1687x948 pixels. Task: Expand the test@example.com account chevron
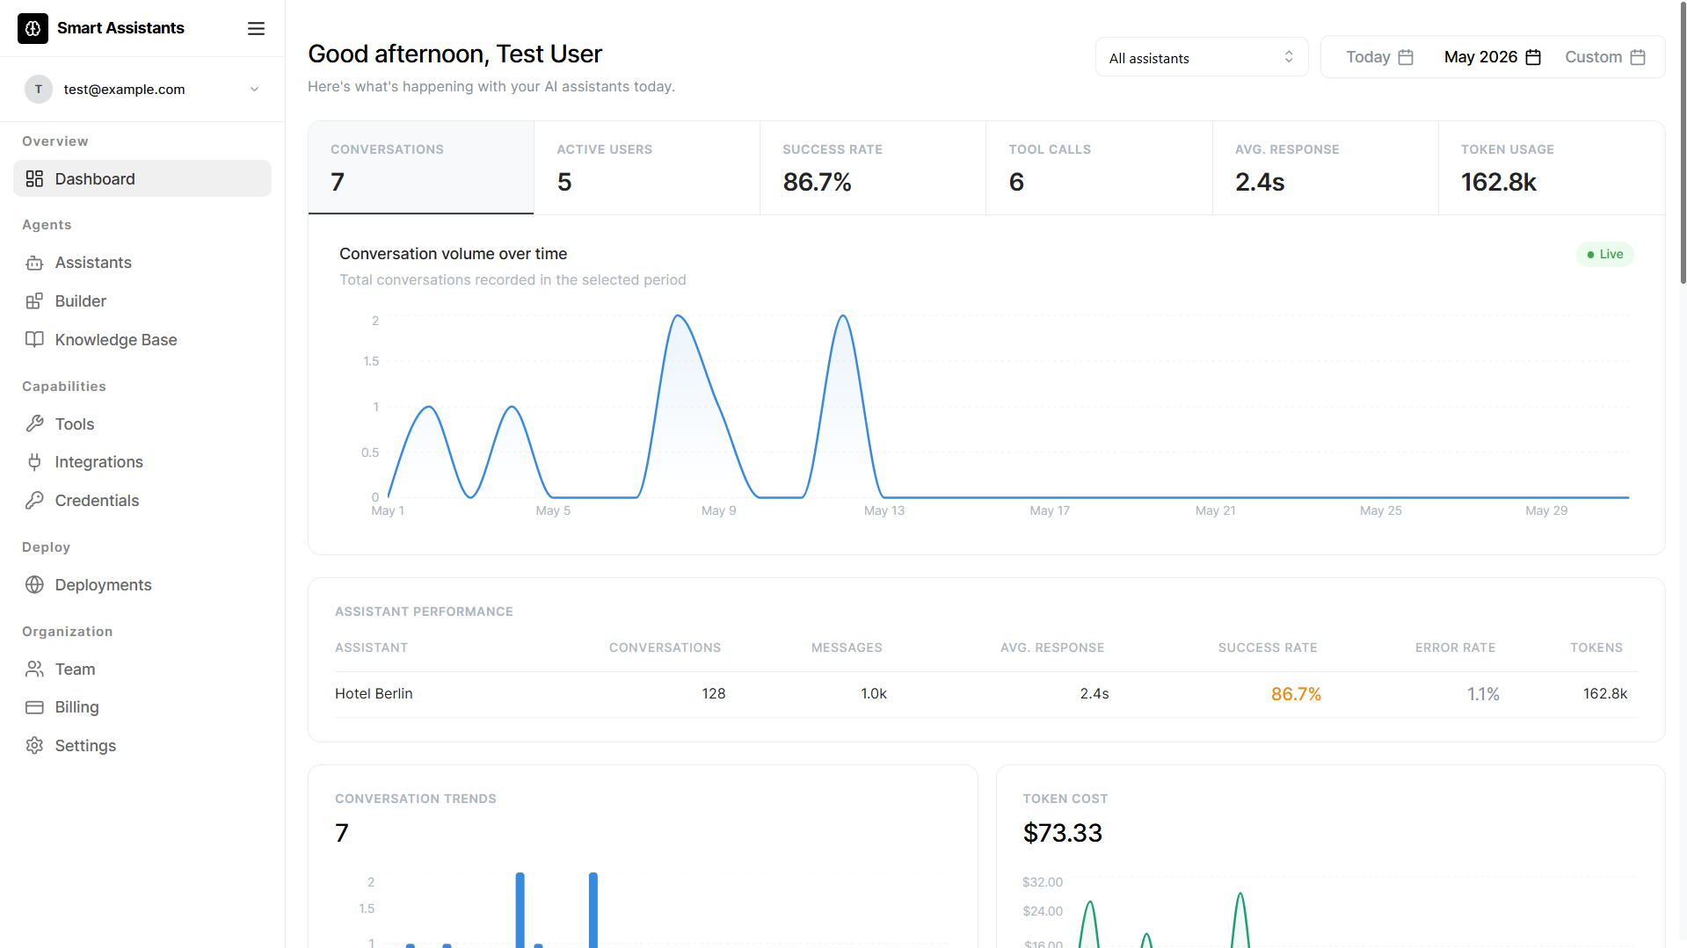pos(254,89)
